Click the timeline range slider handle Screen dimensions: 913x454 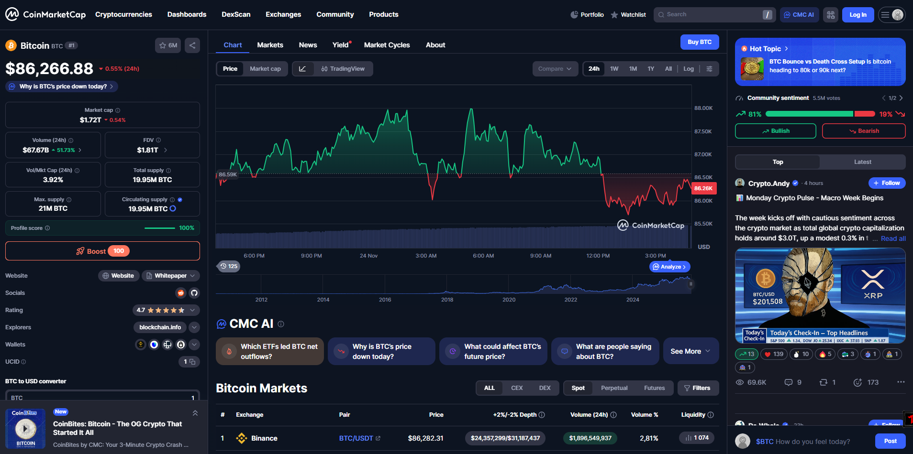coord(690,284)
